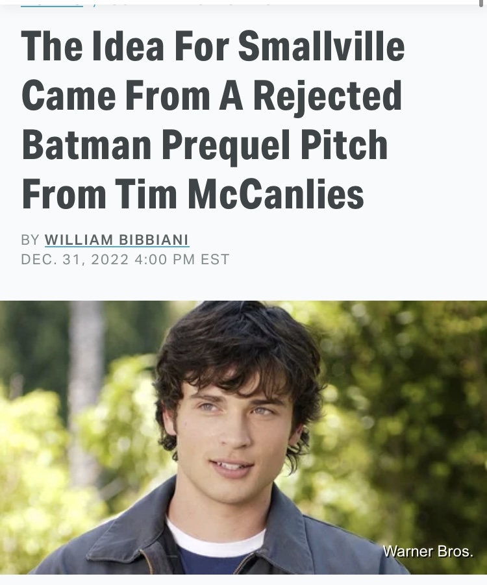Click the phrase The Idea in the headline
This screenshot has width=487, height=585.
pos(93,46)
